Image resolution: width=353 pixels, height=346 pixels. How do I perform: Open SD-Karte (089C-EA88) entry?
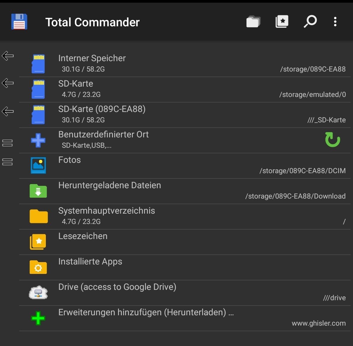point(185,115)
